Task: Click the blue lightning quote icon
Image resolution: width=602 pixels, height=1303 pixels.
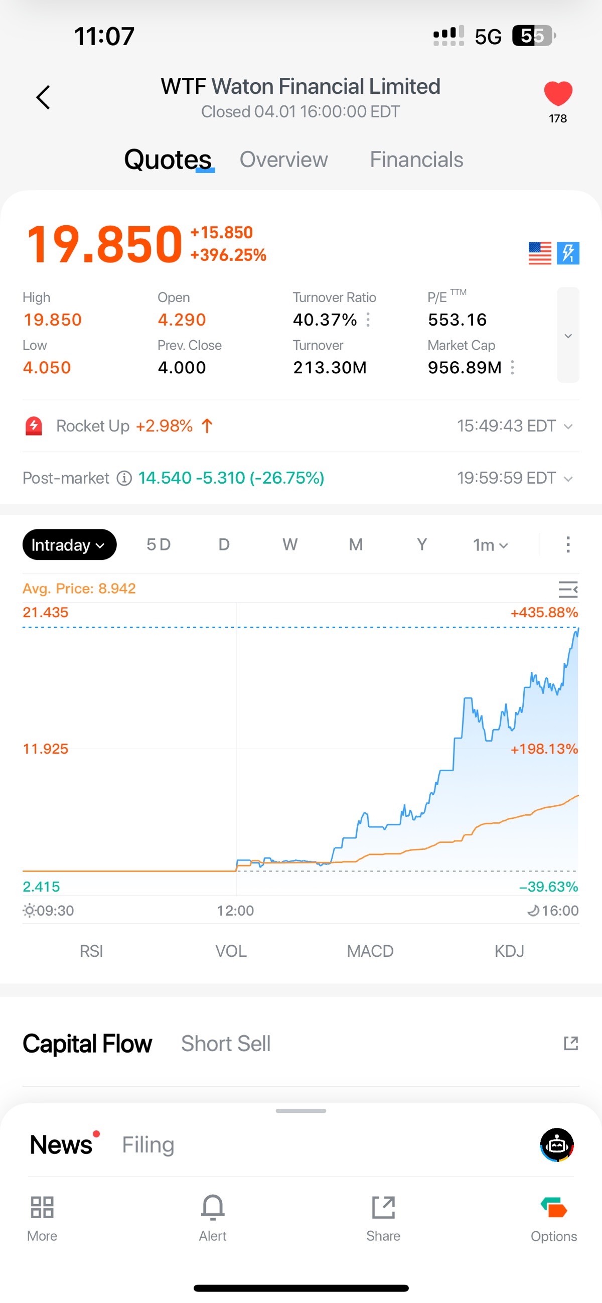Action: click(x=567, y=253)
